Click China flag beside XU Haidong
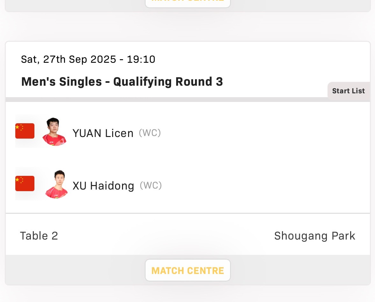This screenshot has height=302, width=375. pos(25,183)
